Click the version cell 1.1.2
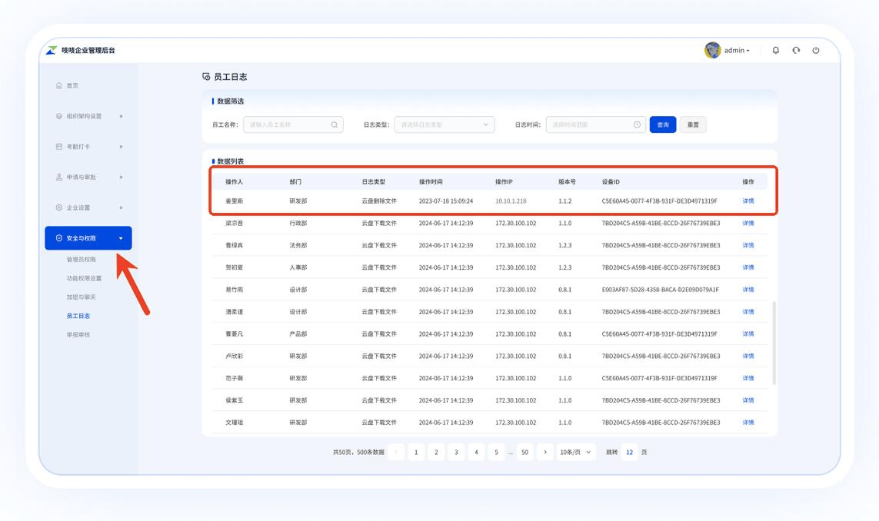This screenshot has height=521, width=879. point(565,201)
